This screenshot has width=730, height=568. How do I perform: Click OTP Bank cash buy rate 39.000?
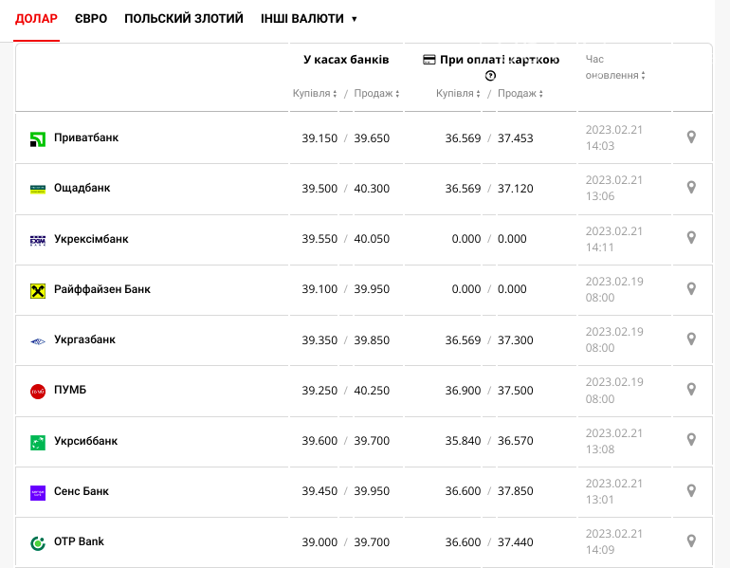pos(319,542)
